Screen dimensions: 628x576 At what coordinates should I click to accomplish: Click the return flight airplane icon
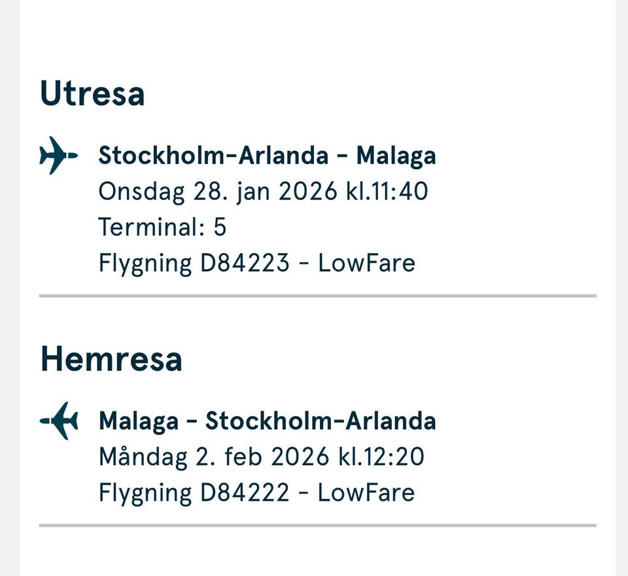pos(59,420)
